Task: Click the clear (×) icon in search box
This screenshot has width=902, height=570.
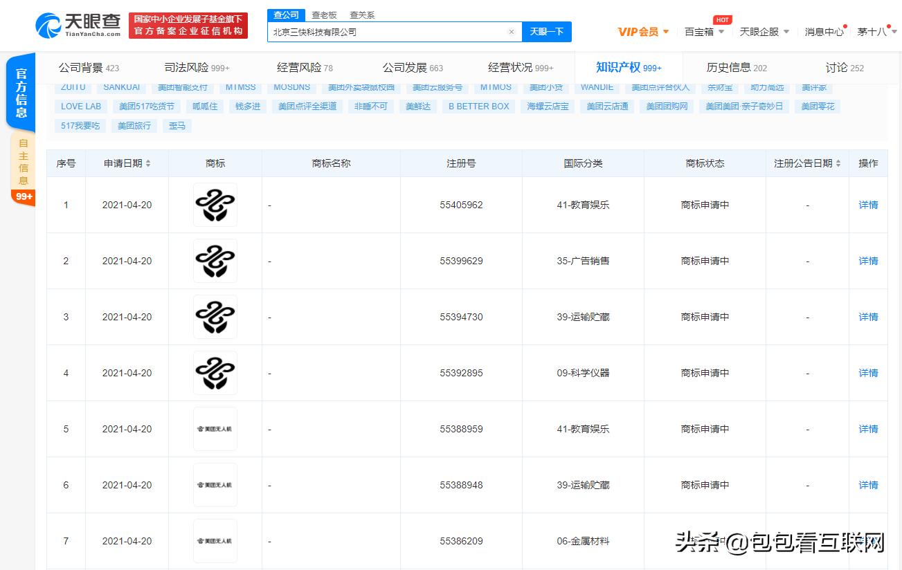Action: pos(511,32)
